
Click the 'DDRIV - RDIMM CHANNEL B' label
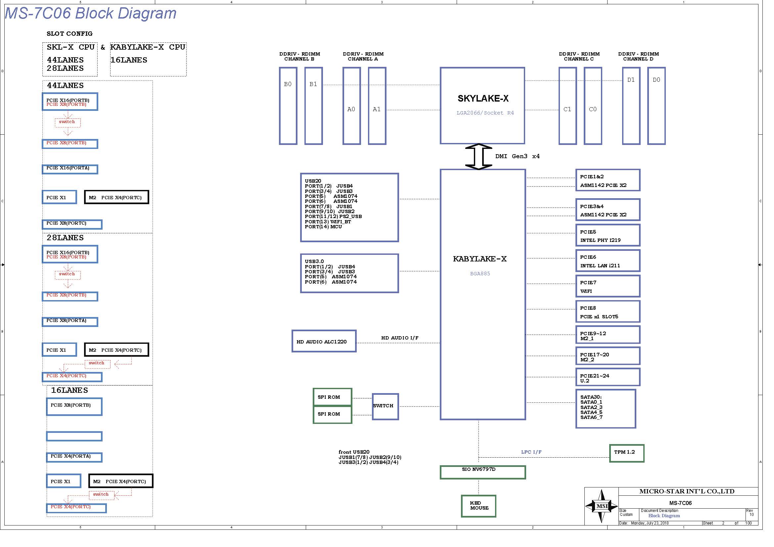click(300, 56)
